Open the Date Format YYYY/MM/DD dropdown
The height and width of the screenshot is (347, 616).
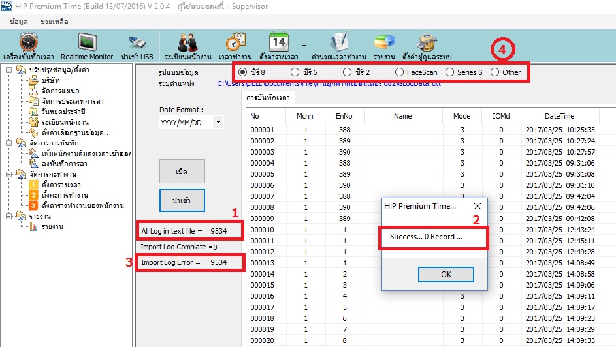pyautogui.click(x=218, y=123)
